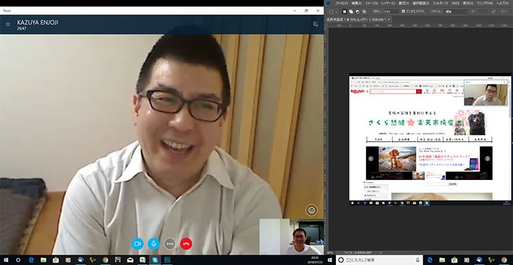Select New Selection mode in options bar
The image size is (513, 265).
coord(344,12)
